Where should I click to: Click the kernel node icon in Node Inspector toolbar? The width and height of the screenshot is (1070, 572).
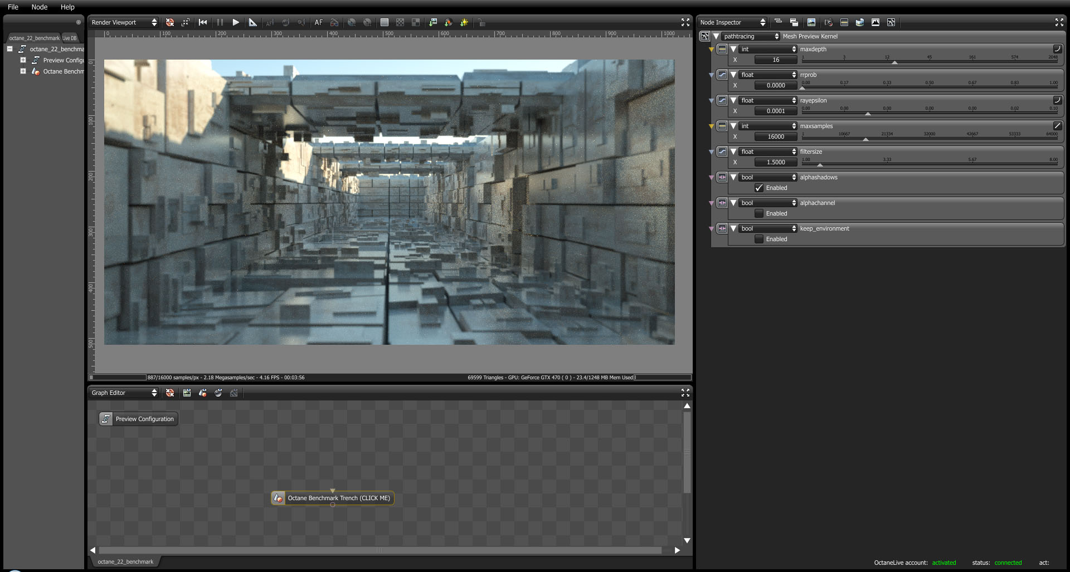click(891, 22)
